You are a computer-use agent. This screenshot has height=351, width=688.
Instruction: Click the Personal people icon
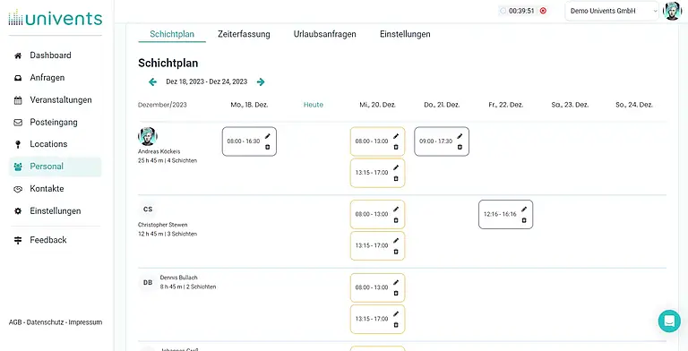[x=18, y=167]
